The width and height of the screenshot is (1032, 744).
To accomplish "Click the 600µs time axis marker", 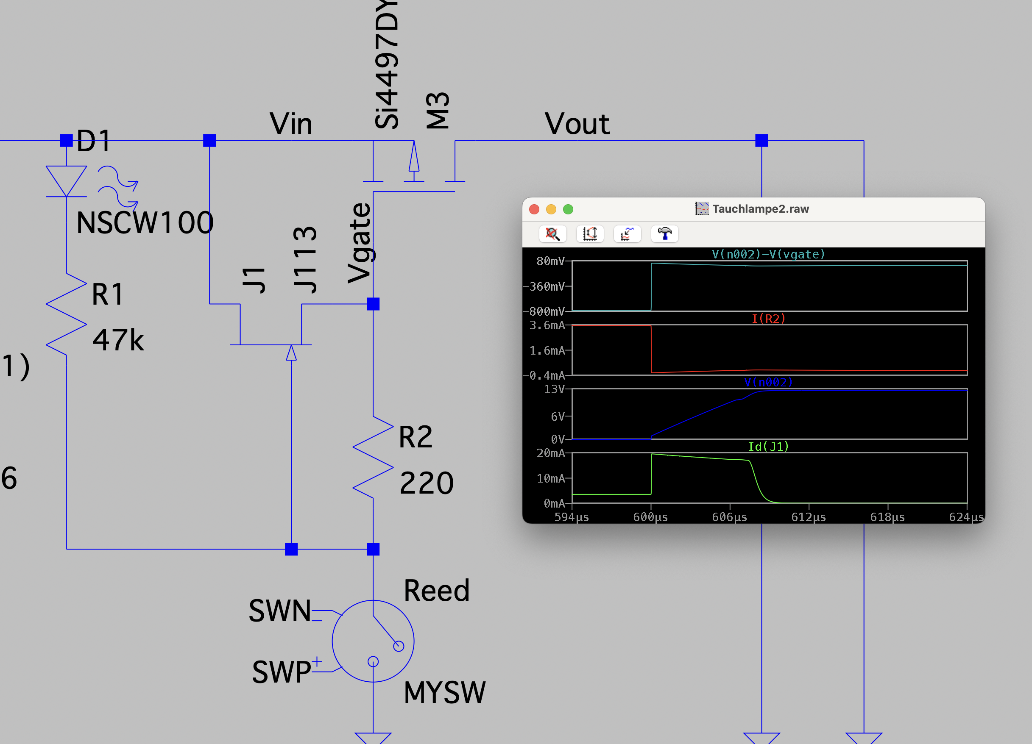I will [650, 517].
